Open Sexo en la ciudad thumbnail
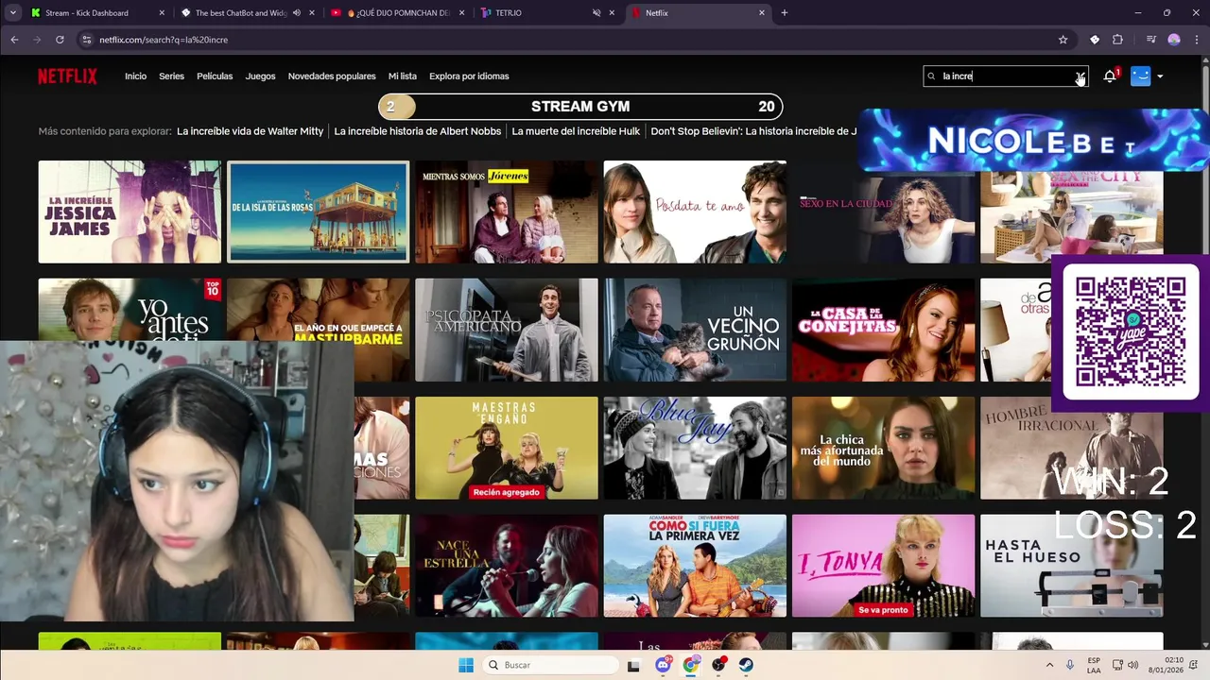1210x680 pixels. click(x=883, y=218)
